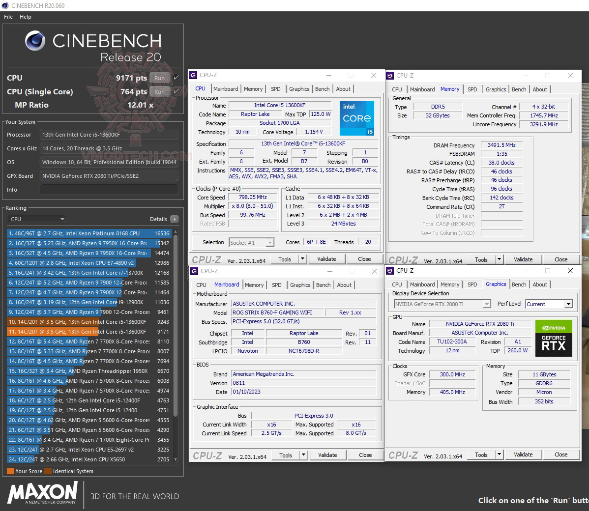
Task: Click Tools button in Mainboard tab window
Action: coord(286,455)
